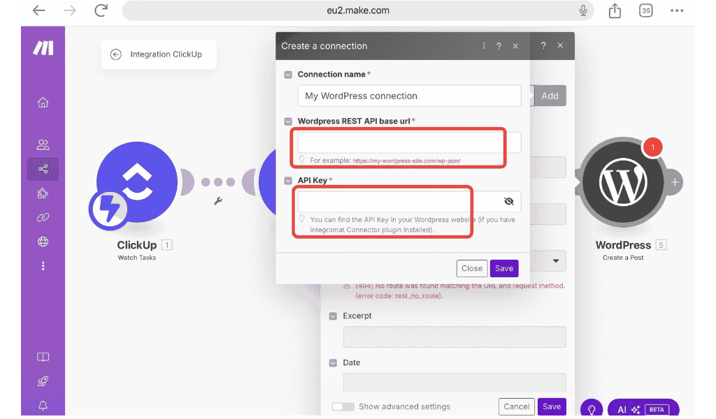Focus the API Key input field
716x419 pixels.
tap(409, 202)
